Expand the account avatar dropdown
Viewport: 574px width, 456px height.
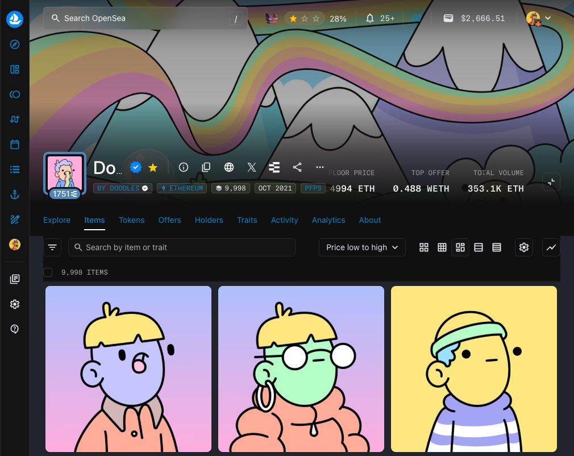[x=539, y=18]
